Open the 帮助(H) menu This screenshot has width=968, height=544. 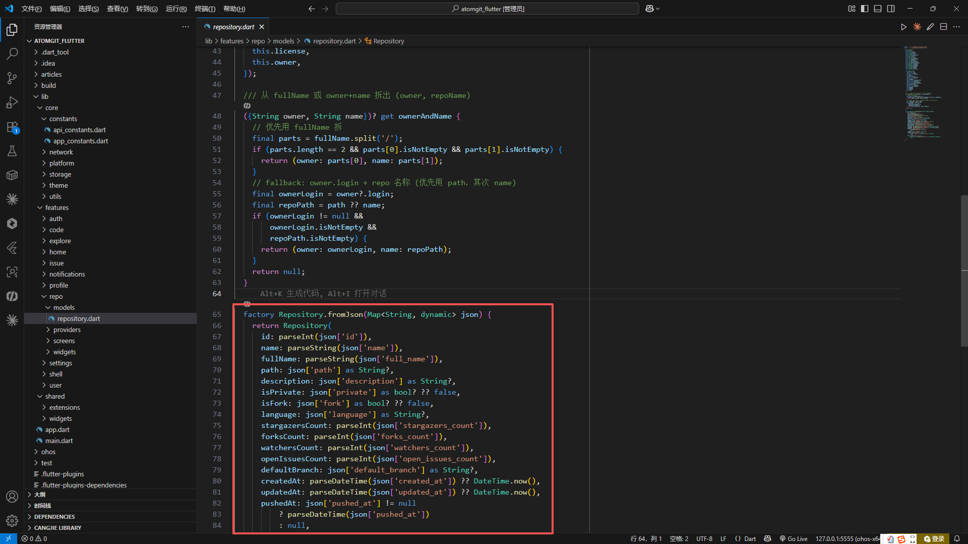(x=234, y=9)
